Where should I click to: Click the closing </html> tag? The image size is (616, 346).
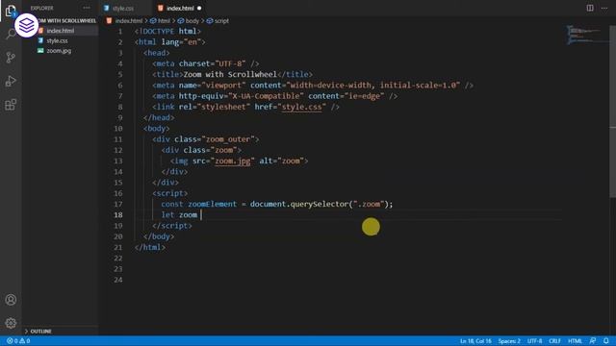150,248
